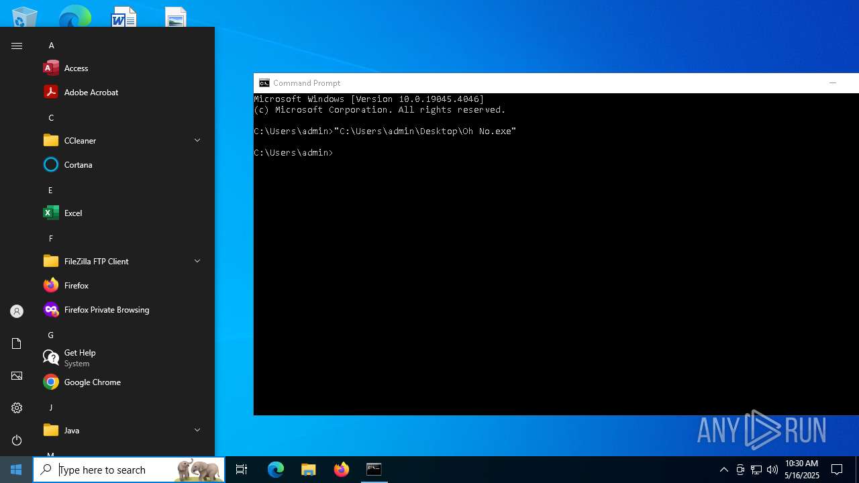The height and width of the screenshot is (483, 859).
Task: Open Settings gear in Start sidebar
Action: [17, 408]
